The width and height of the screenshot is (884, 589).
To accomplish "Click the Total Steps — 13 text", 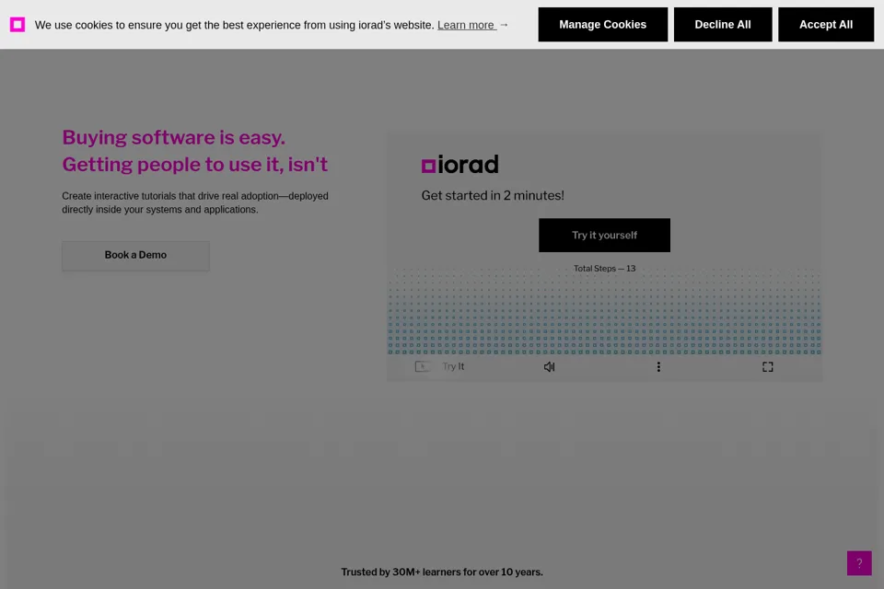I will 604,269.
